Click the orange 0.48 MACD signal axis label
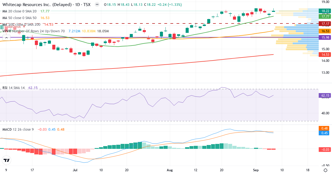 pyautogui.click(x=324, y=128)
